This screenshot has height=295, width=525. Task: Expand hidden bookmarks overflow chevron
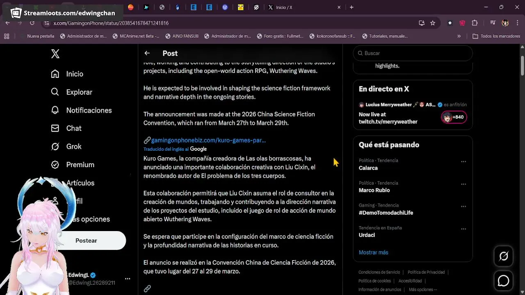(459, 36)
